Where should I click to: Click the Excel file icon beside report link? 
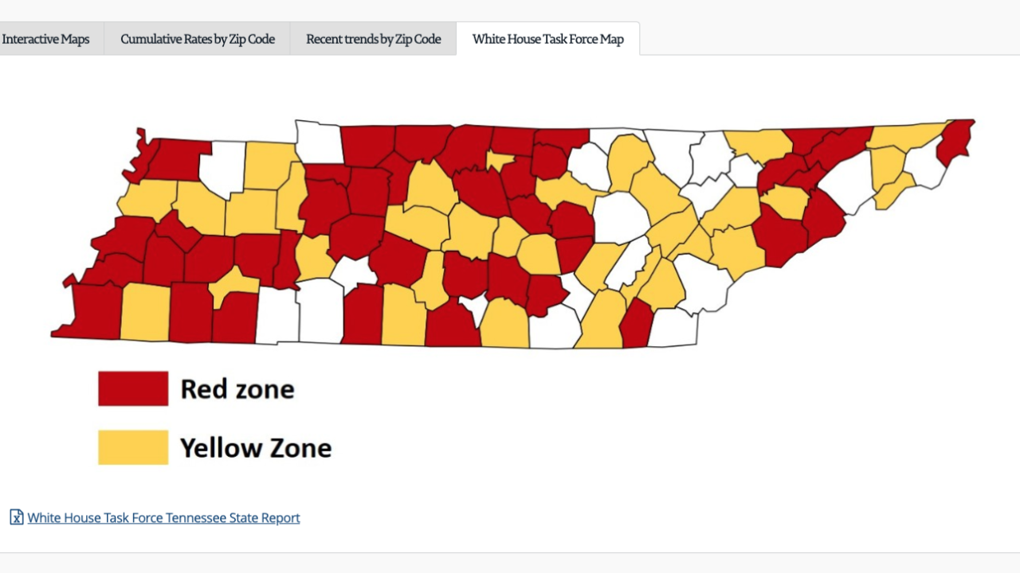click(17, 517)
